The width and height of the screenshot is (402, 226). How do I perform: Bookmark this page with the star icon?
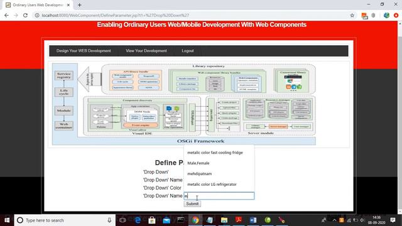[352, 15]
